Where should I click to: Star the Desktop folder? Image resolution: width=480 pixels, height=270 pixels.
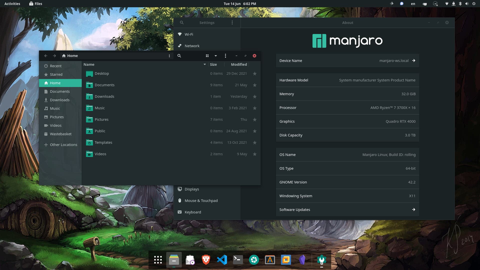point(255,73)
